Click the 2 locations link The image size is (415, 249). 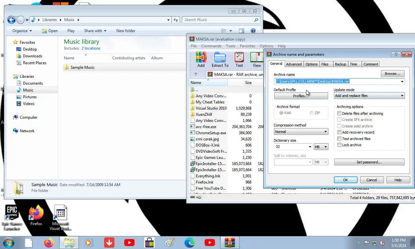coord(91,48)
